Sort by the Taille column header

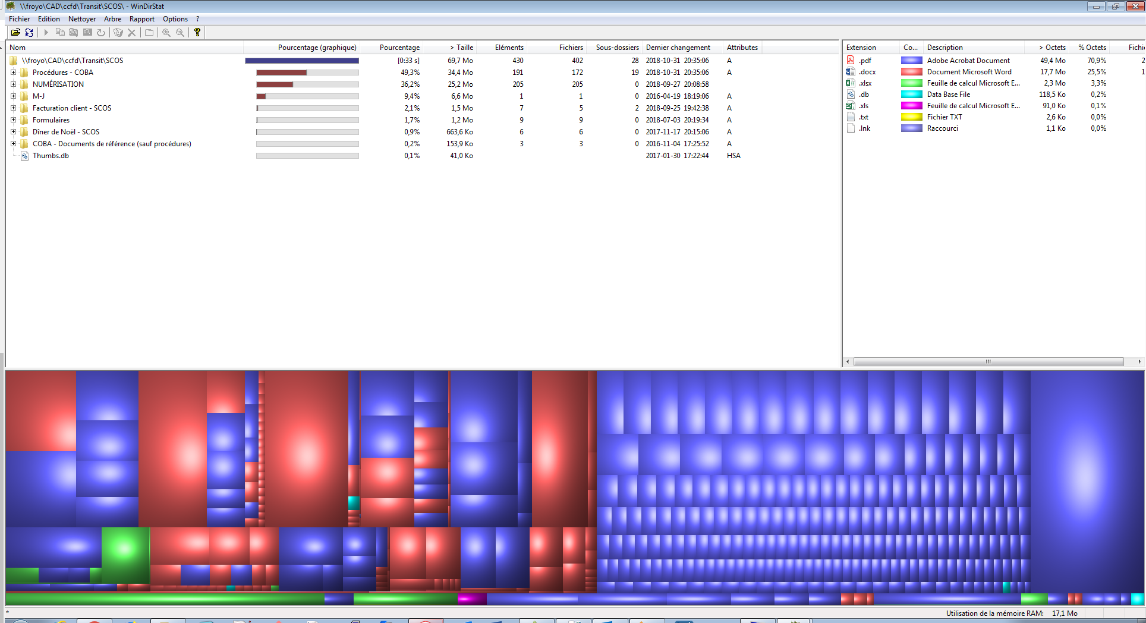pos(461,48)
